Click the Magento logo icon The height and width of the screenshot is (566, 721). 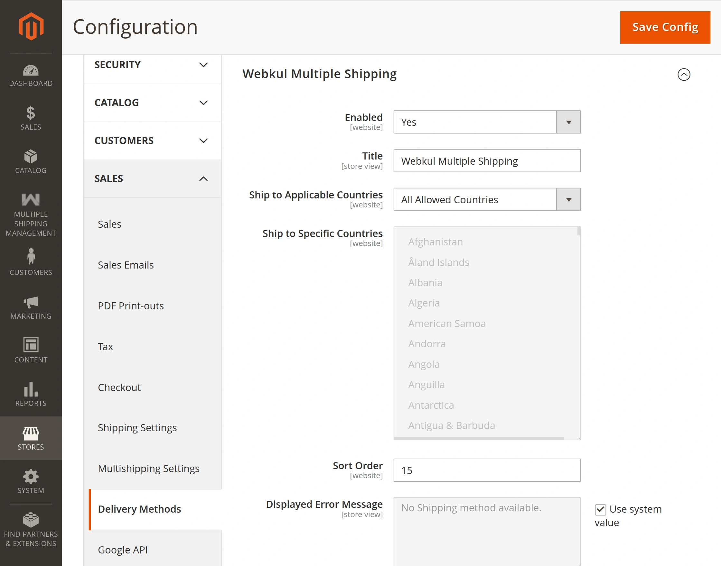click(x=31, y=26)
